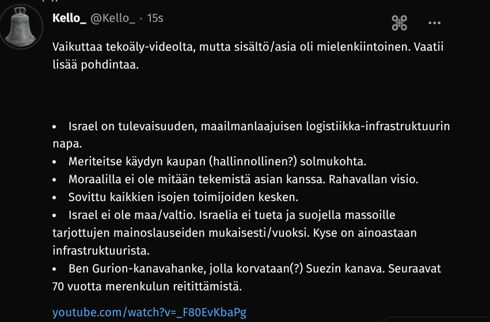Open the three-dot more options menu
Image resolution: width=490 pixels, height=322 pixels.
pyautogui.click(x=434, y=23)
